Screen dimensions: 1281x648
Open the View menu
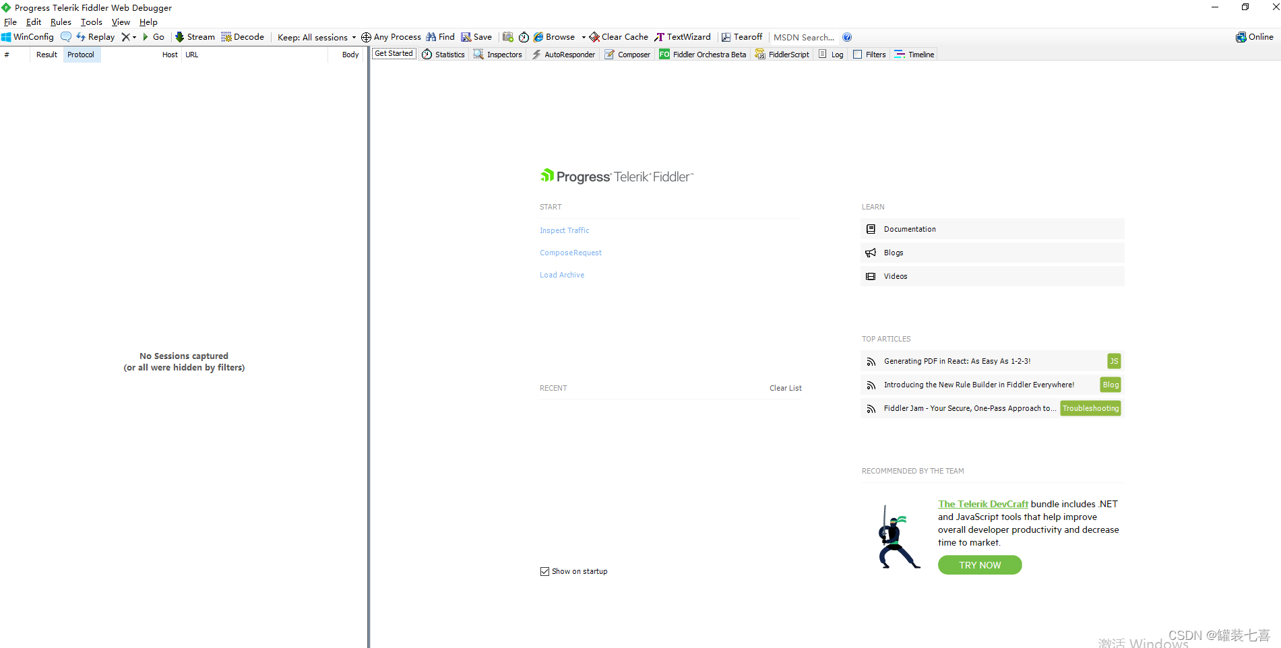click(121, 22)
